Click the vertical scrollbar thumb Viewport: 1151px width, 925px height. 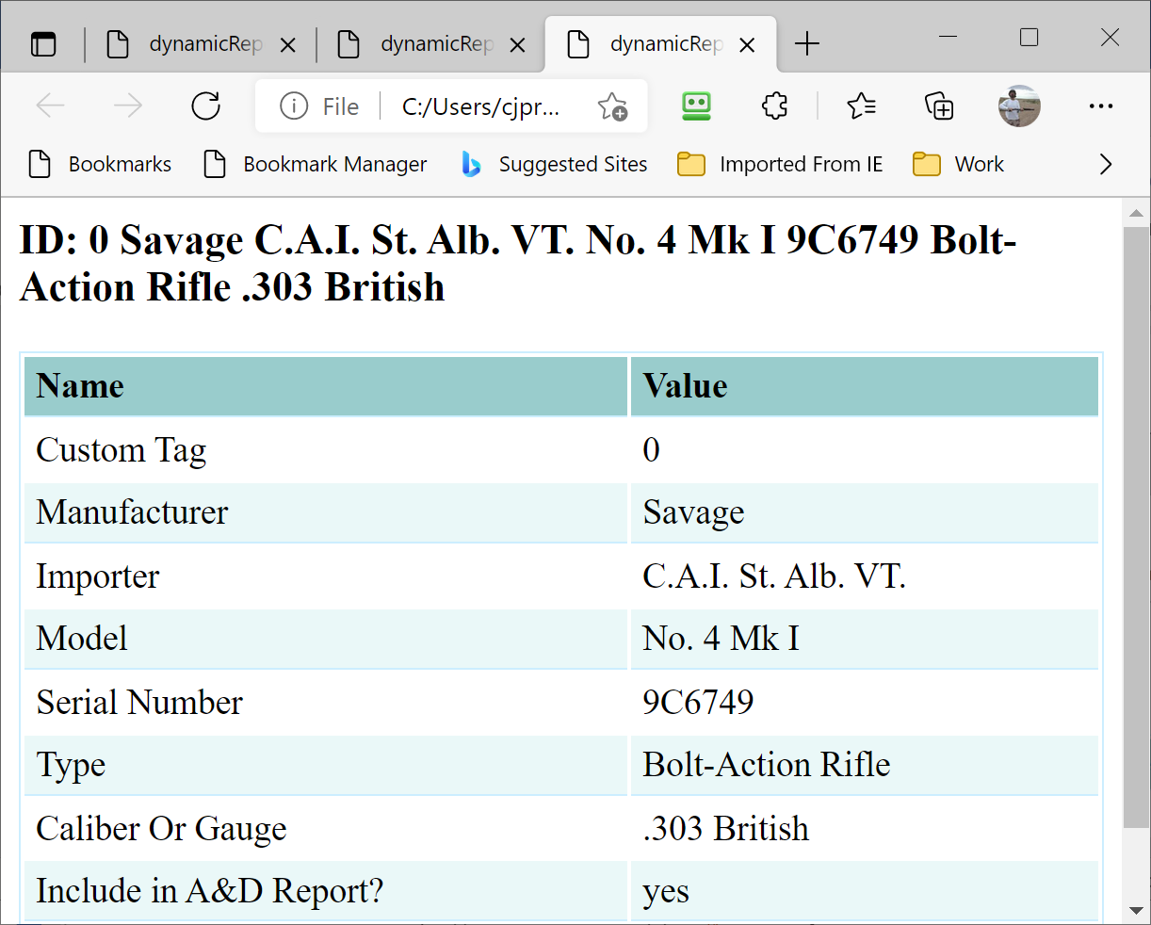click(x=1136, y=526)
